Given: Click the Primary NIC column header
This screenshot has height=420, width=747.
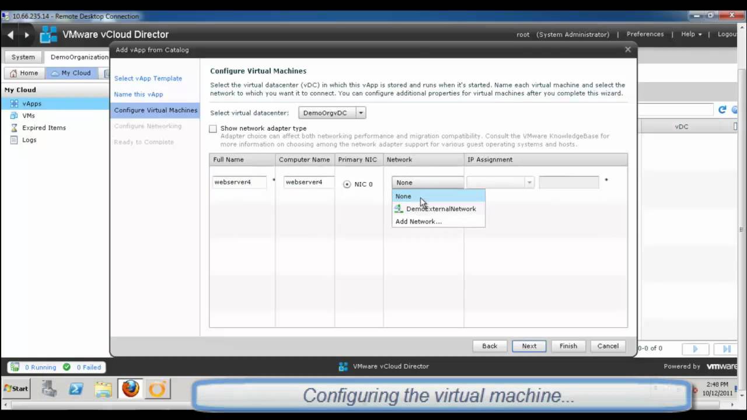Looking at the screenshot, I should [x=359, y=159].
